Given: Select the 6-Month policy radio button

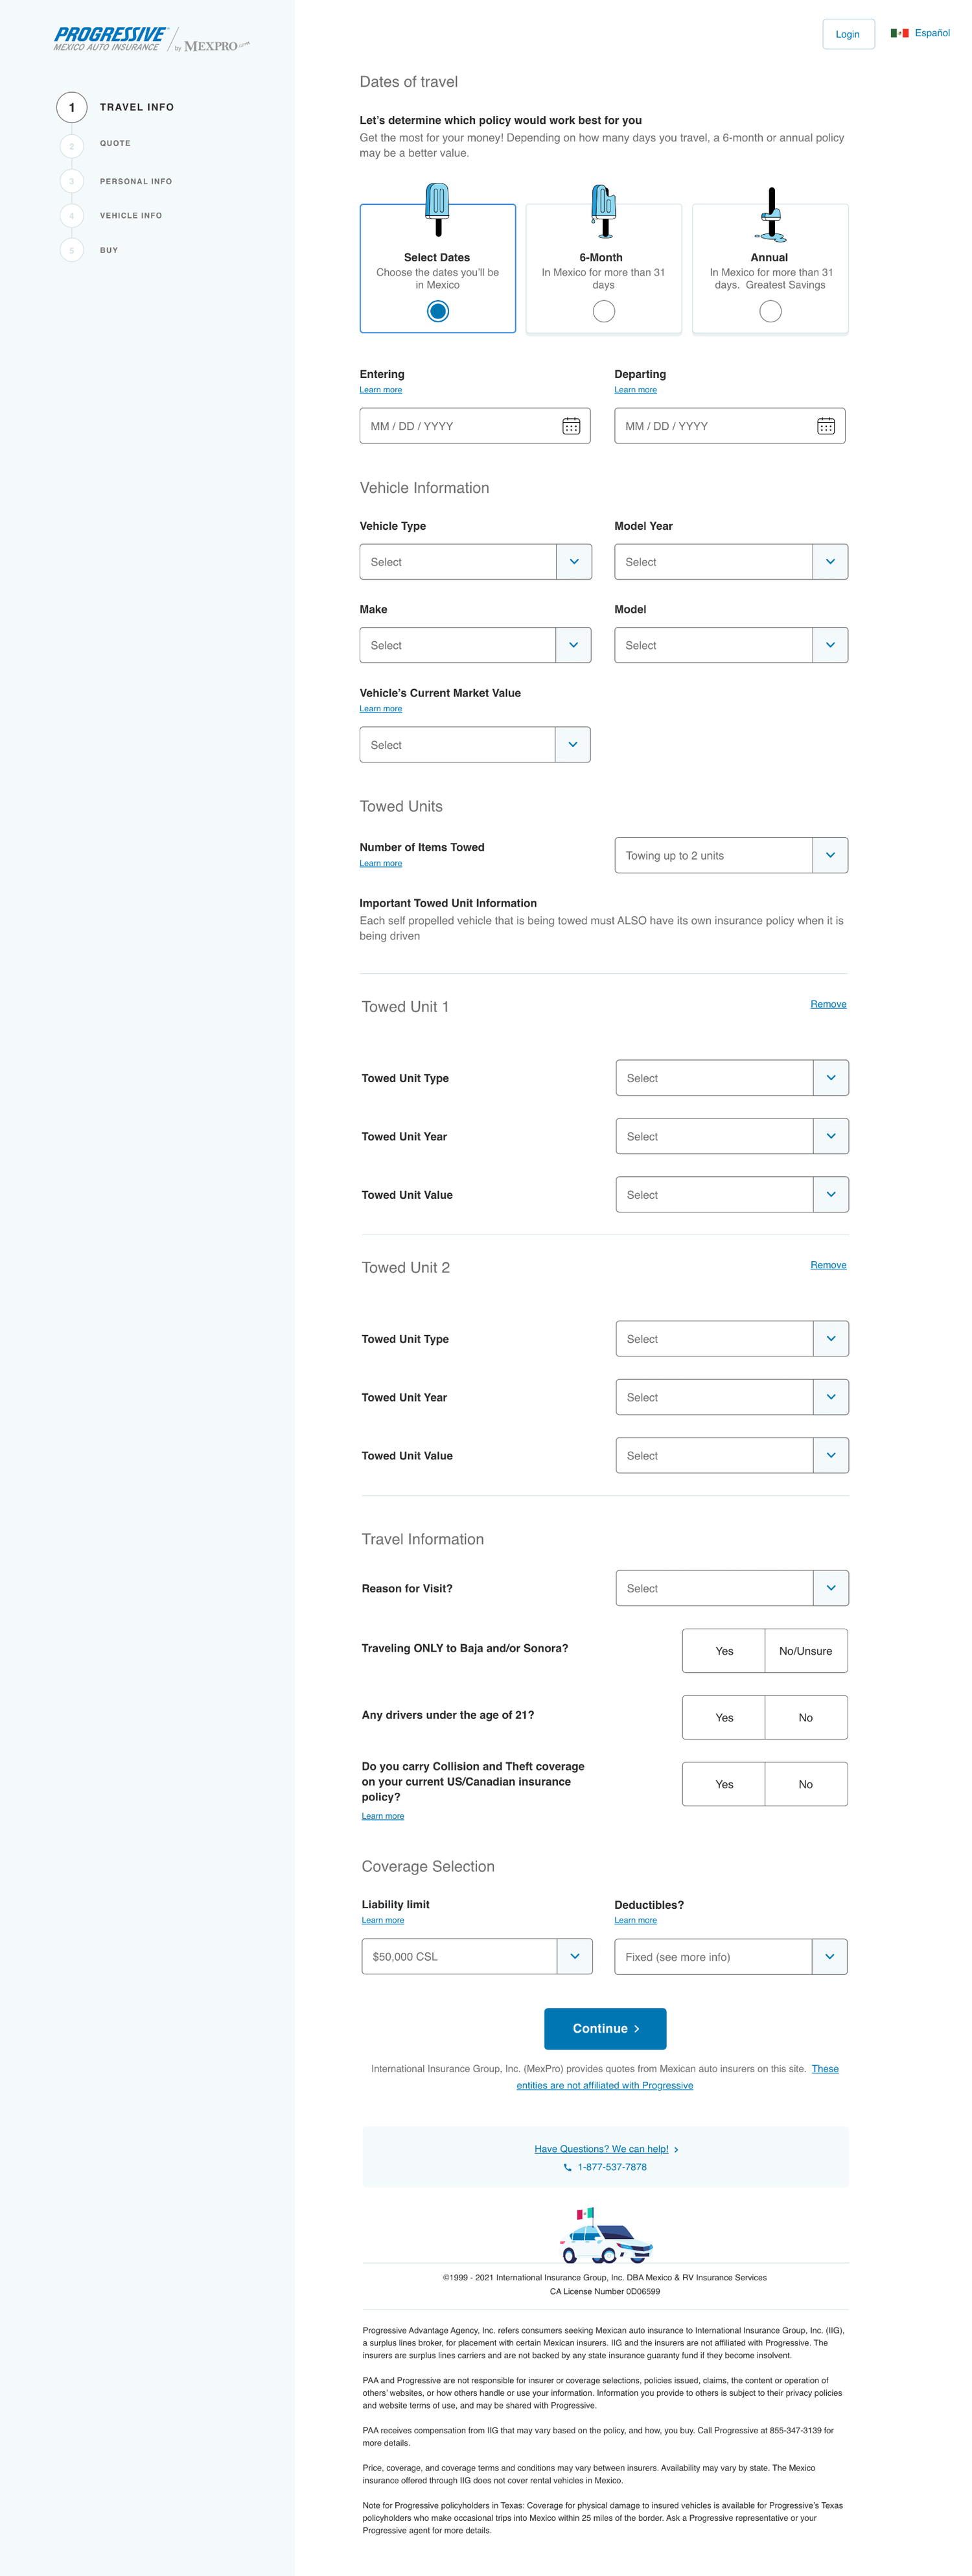Looking at the screenshot, I should pyautogui.click(x=603, y=312).
